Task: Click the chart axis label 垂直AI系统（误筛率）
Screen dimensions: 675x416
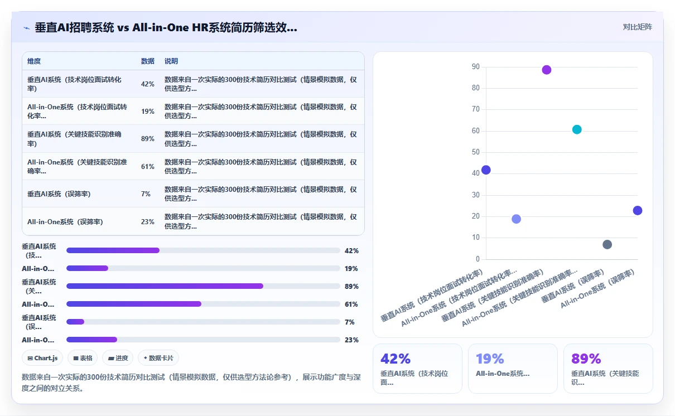Action: click(x=574, y=286)
